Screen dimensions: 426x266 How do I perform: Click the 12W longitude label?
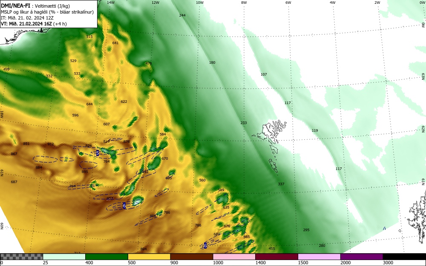click(155, 3)
